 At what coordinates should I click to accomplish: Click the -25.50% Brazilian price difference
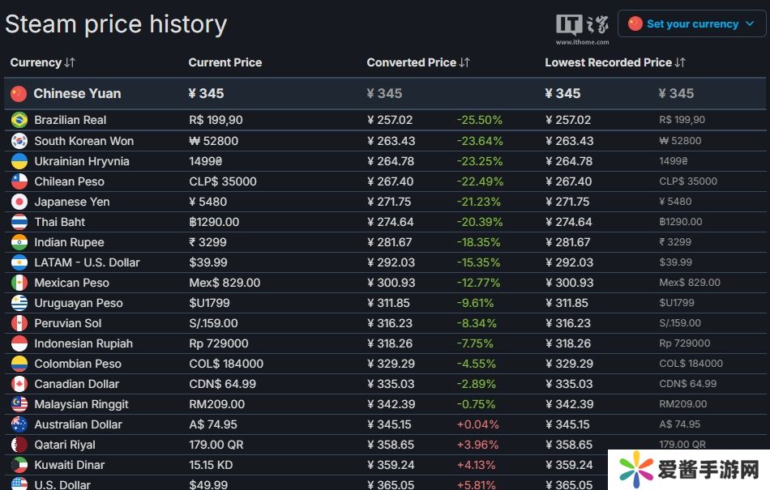coord(479,120)
